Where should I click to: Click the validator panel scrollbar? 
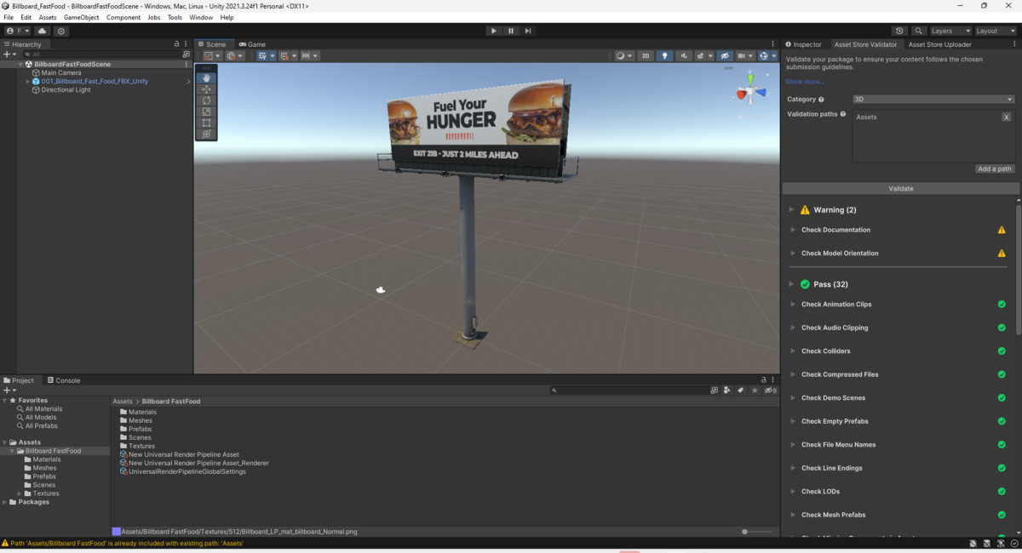tap(1018, 268)
